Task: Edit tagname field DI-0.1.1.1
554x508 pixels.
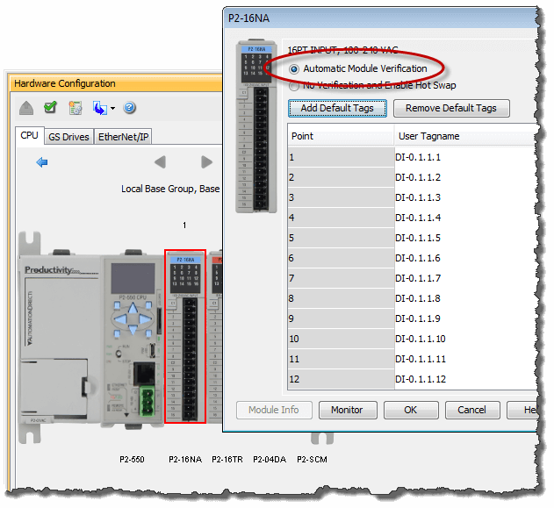Action: coord(466,157)
